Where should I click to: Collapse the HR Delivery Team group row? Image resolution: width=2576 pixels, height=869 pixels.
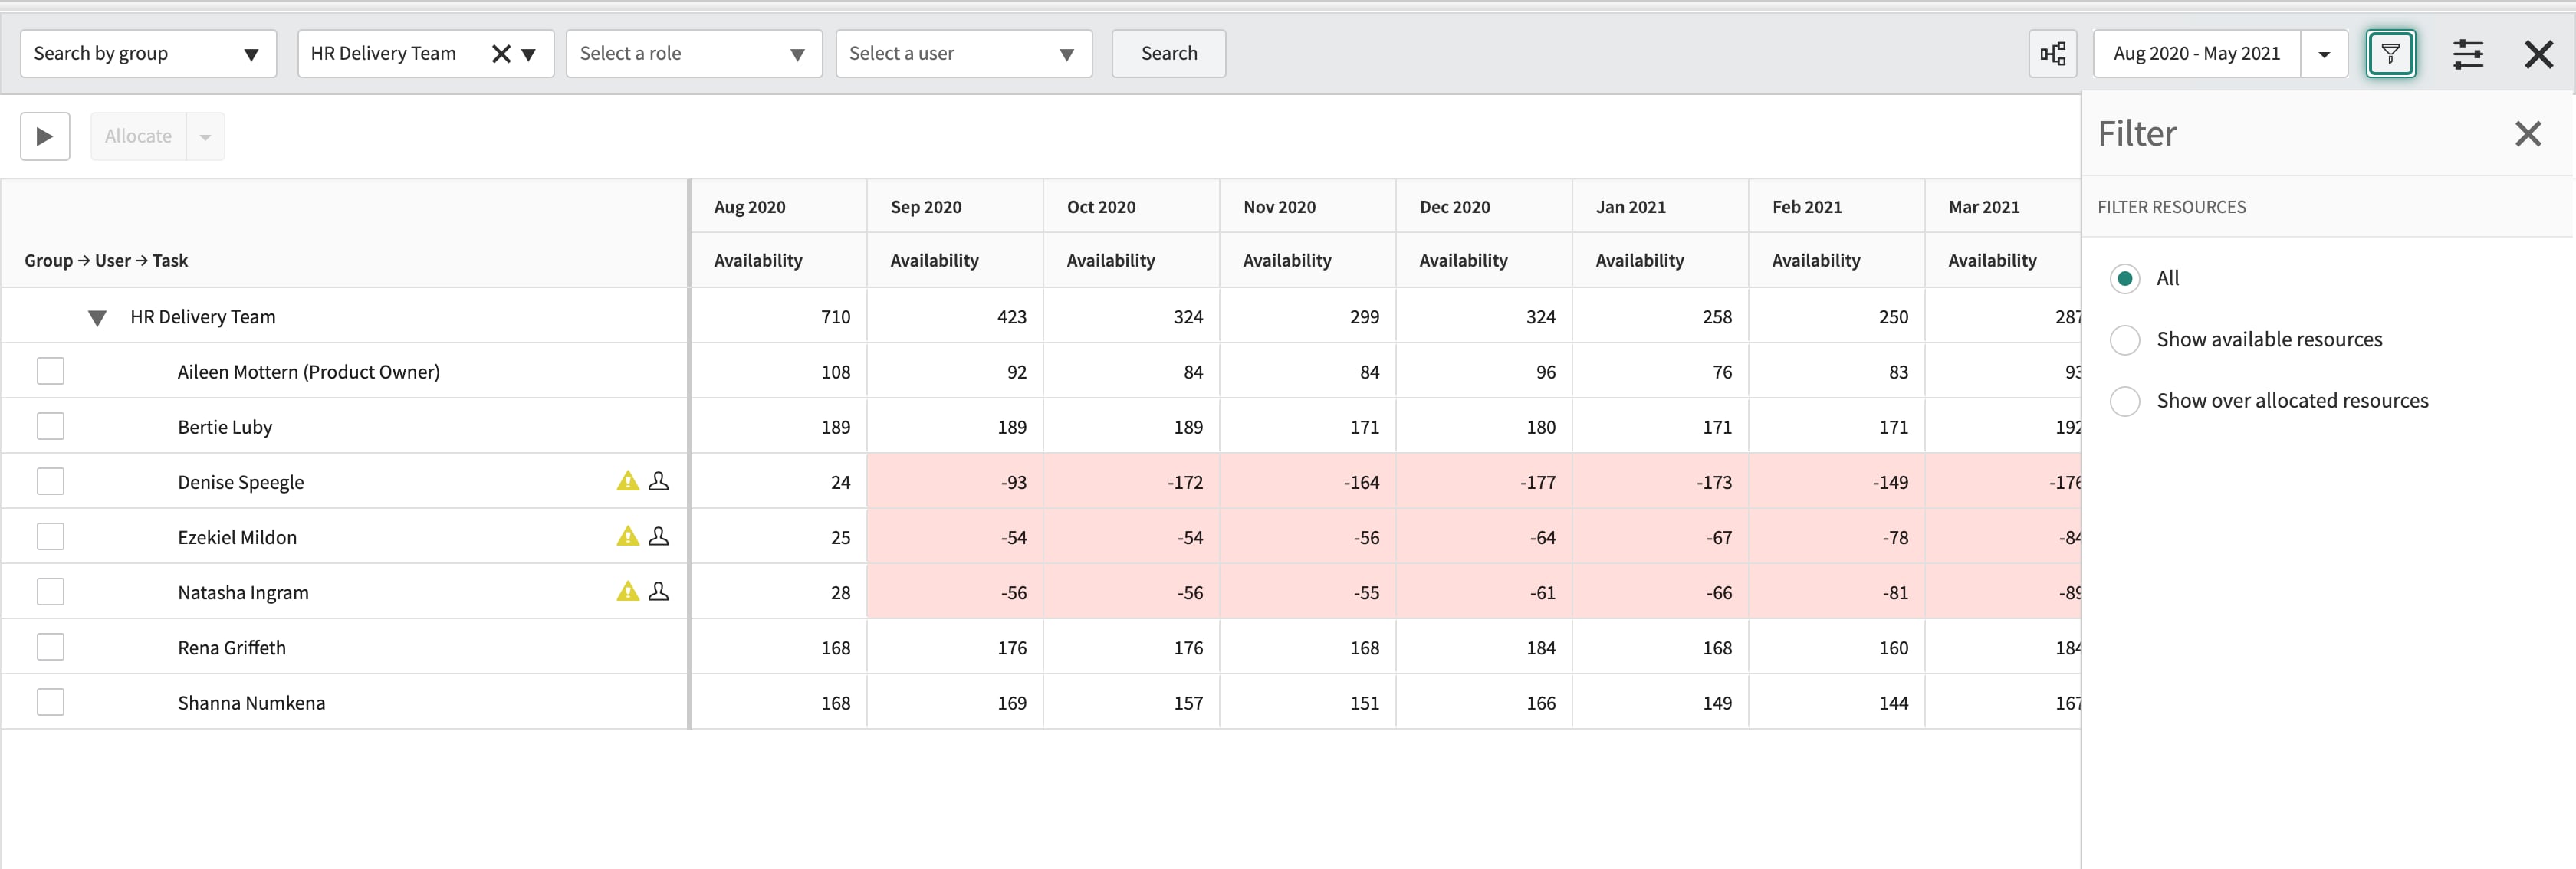click(97, 317)
